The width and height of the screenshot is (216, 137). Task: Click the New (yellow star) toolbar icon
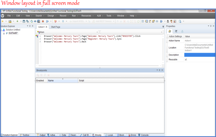tap(3, 21)
